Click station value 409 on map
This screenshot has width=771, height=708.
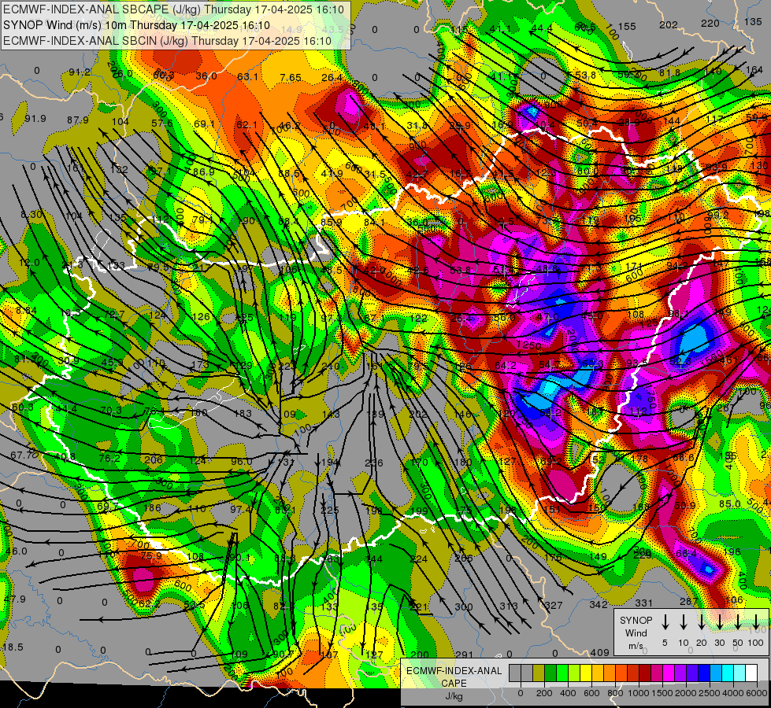(x=599, y=652)
